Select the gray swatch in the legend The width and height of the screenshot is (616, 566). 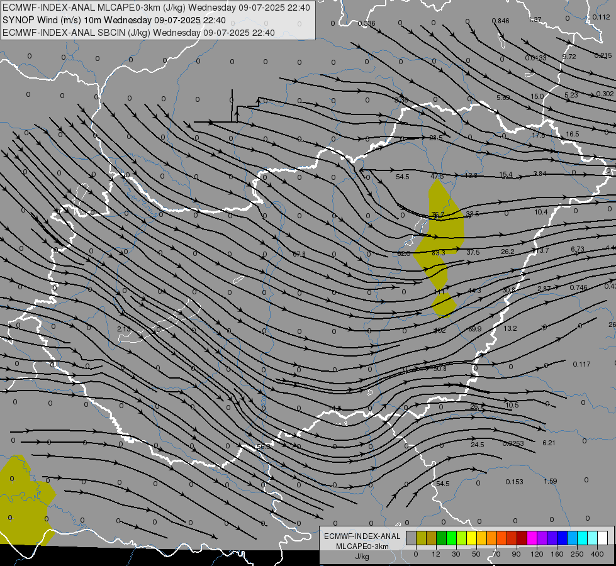tap(411, 538)
